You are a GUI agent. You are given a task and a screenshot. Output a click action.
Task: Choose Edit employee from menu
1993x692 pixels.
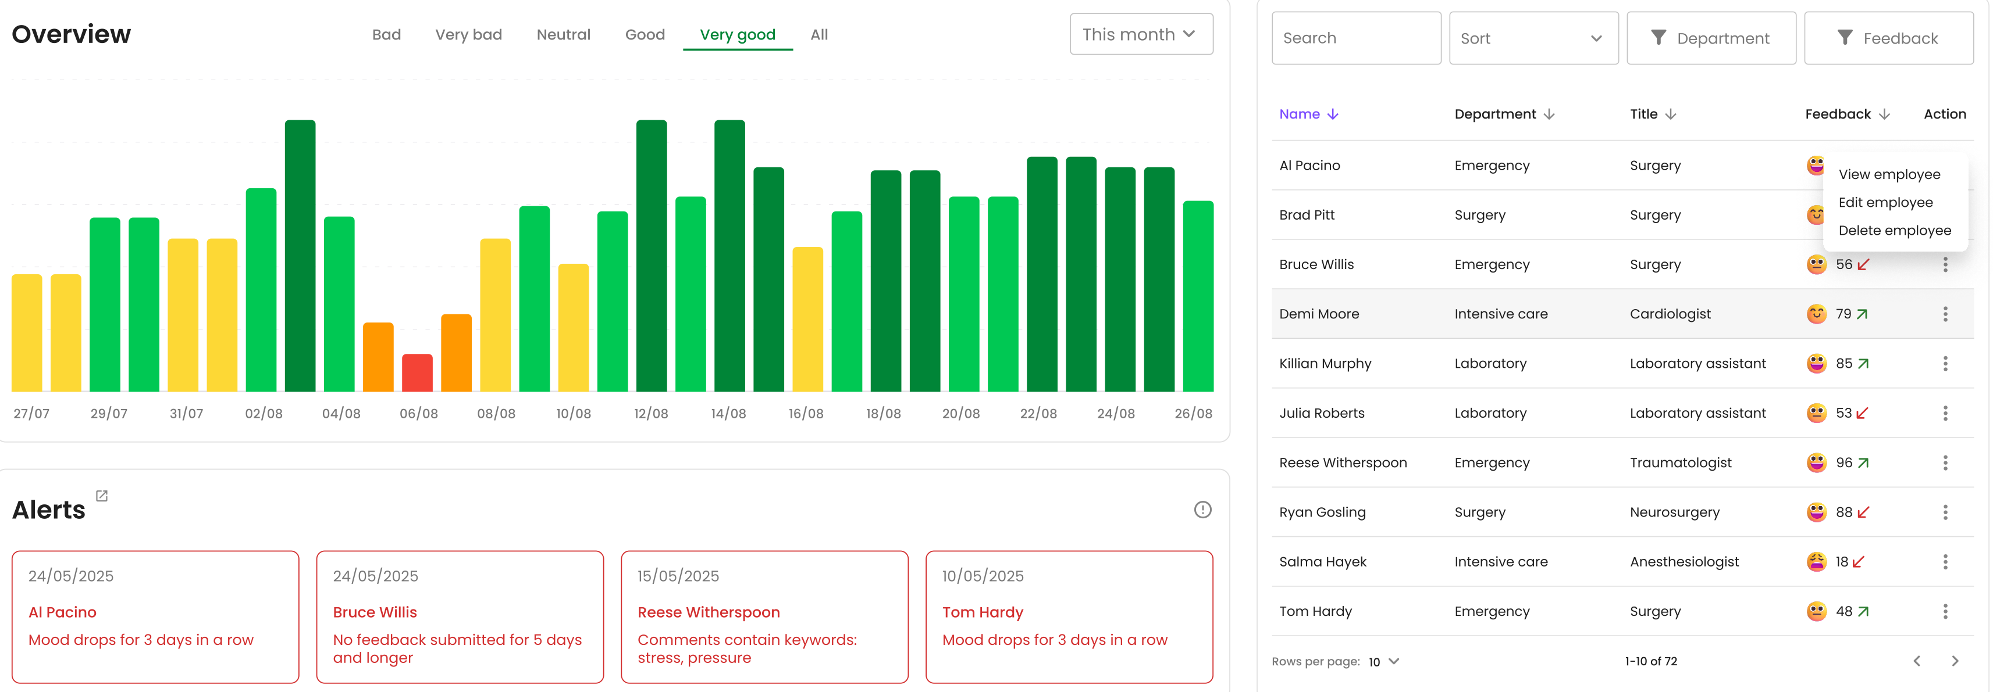1885,202
